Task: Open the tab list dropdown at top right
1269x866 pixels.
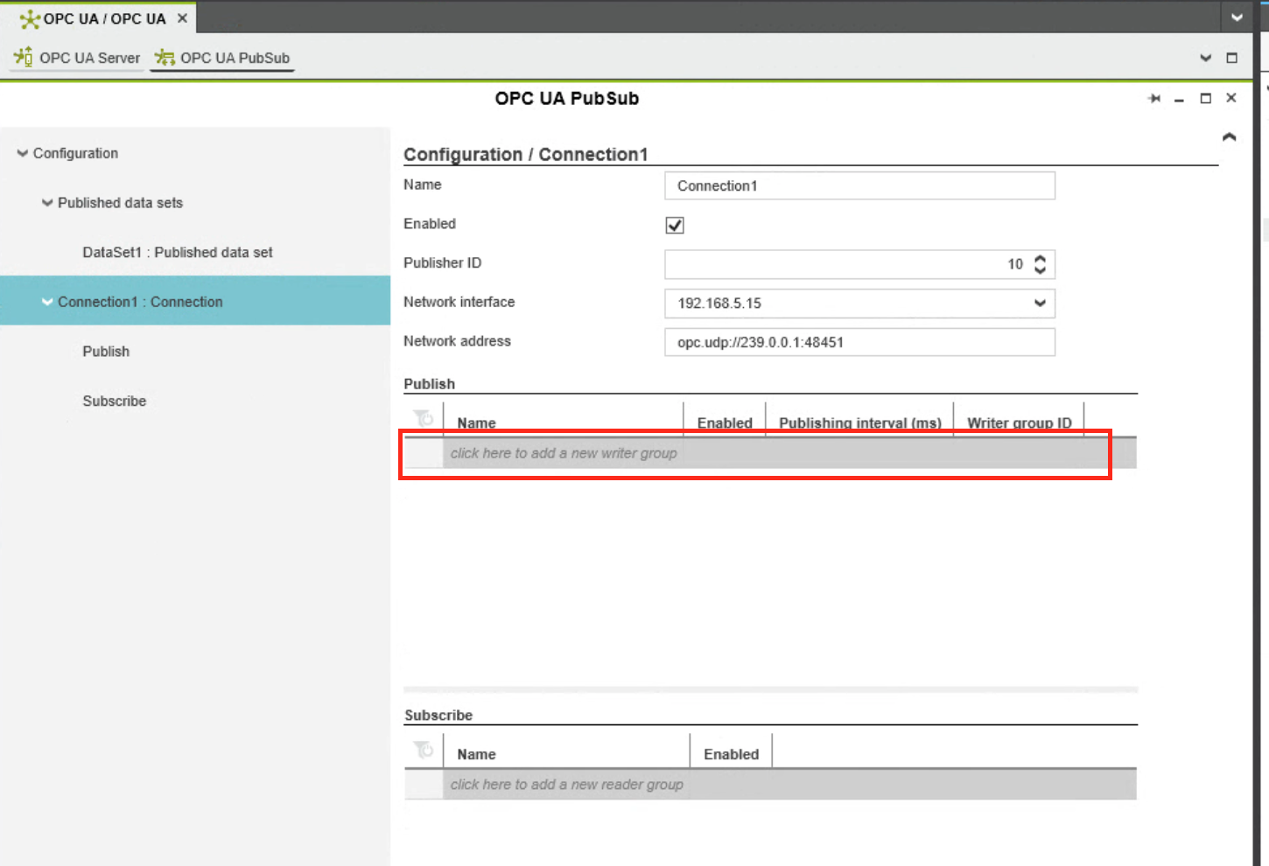Action: [x=1237, y=17]
